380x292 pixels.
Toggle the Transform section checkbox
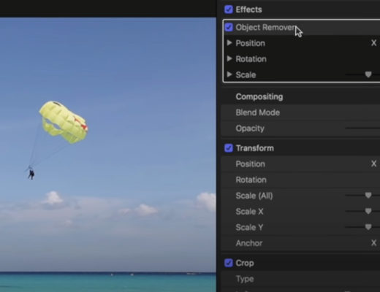pyautogui.click(x=229, y=148)
